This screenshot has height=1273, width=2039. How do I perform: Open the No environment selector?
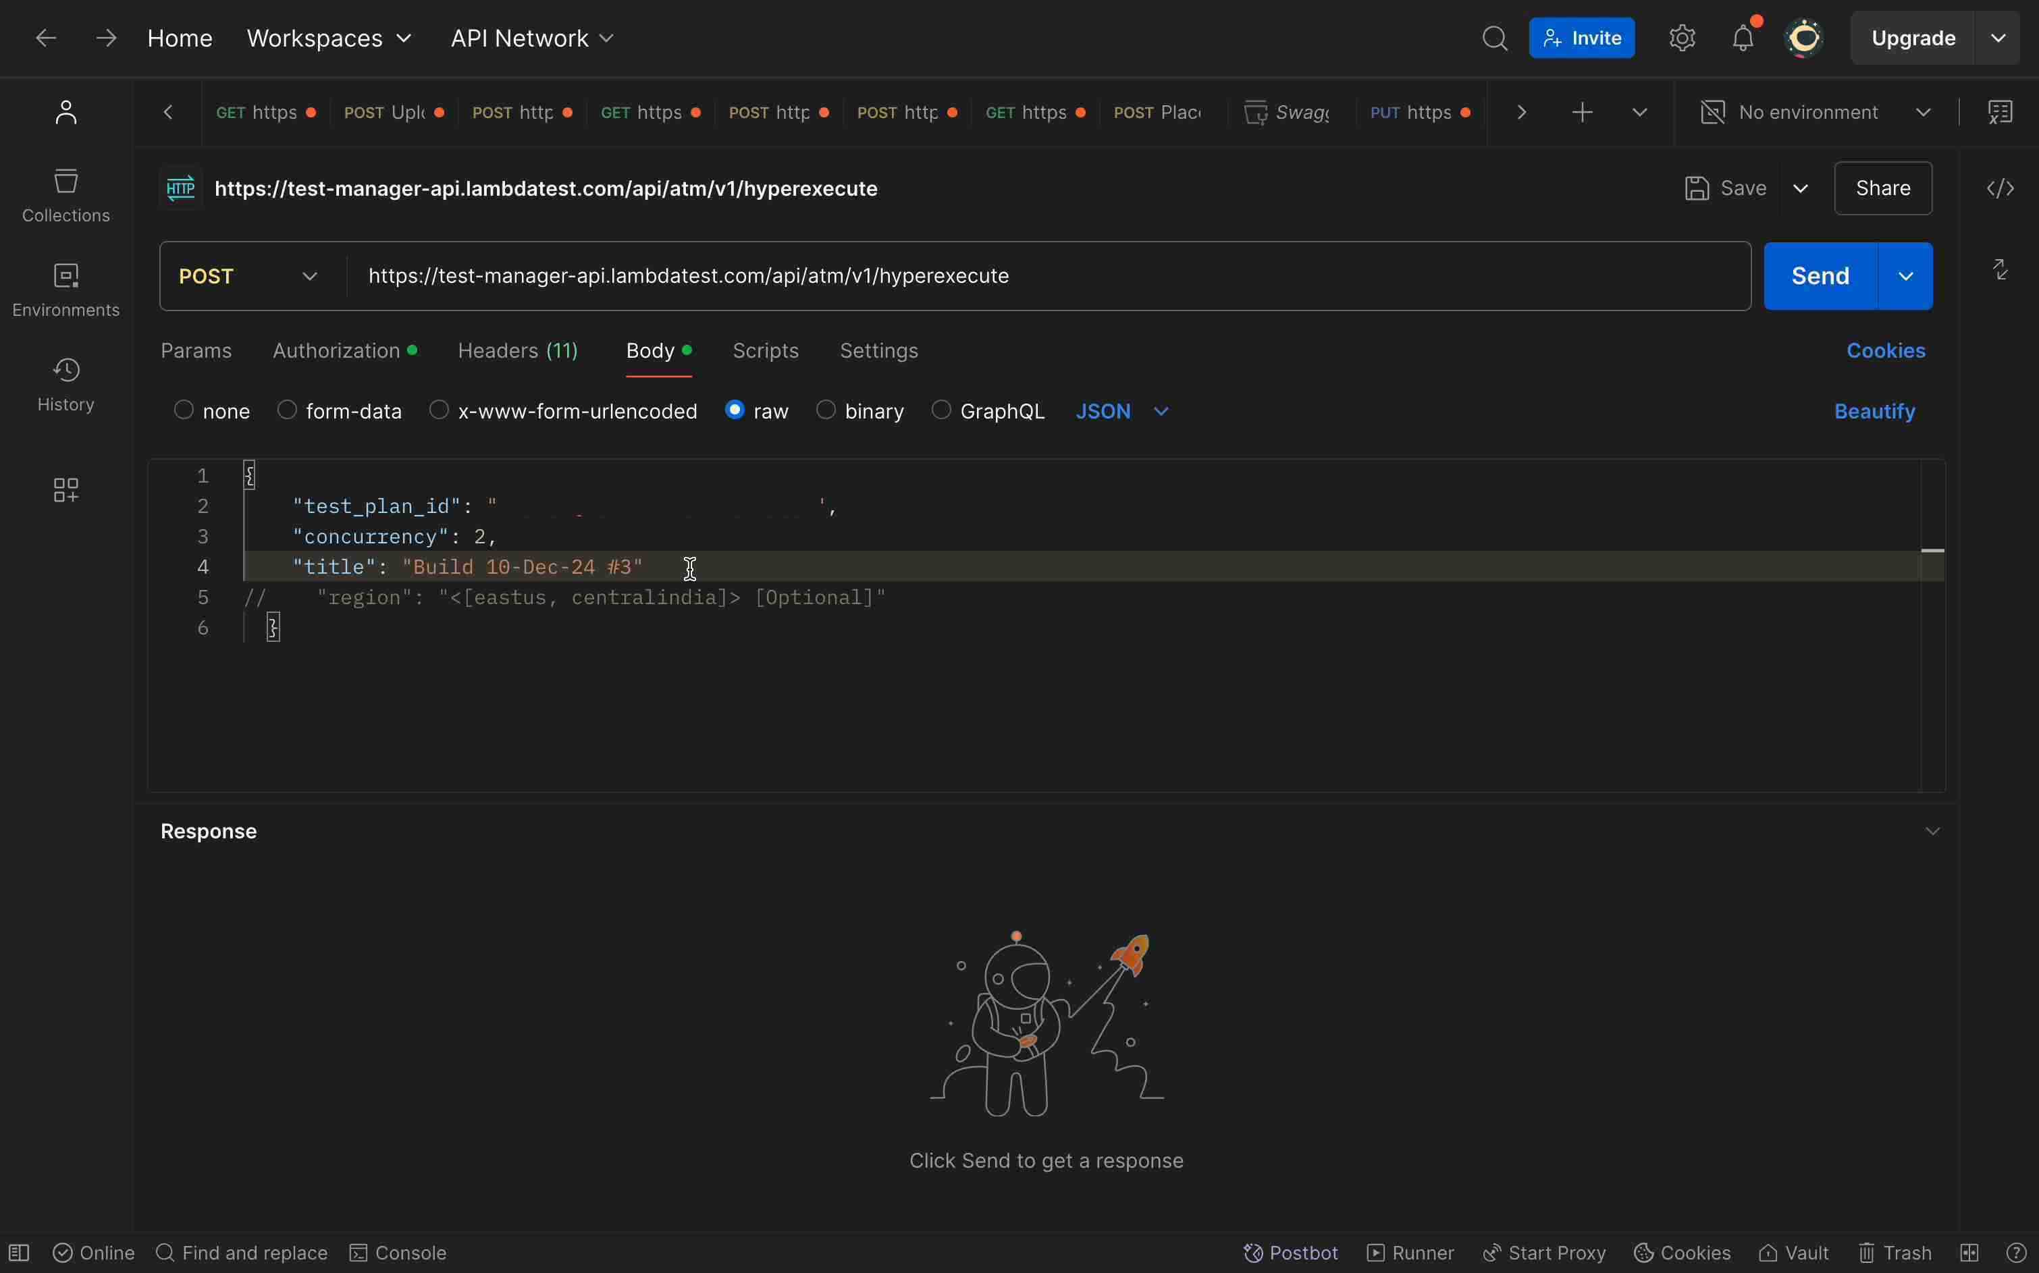[1816, 112]
